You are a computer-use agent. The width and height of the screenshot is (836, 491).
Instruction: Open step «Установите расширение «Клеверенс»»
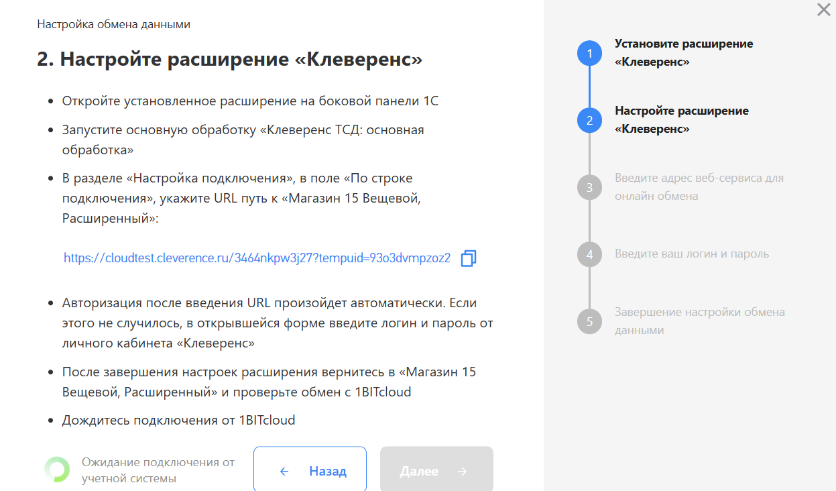tap(684, 53)
